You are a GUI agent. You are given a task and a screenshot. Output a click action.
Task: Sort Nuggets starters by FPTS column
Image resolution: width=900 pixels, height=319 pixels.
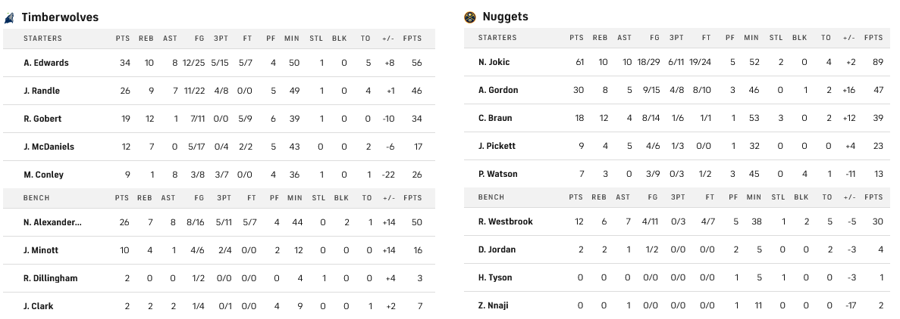pyautogui.click(x=873, y=37)
